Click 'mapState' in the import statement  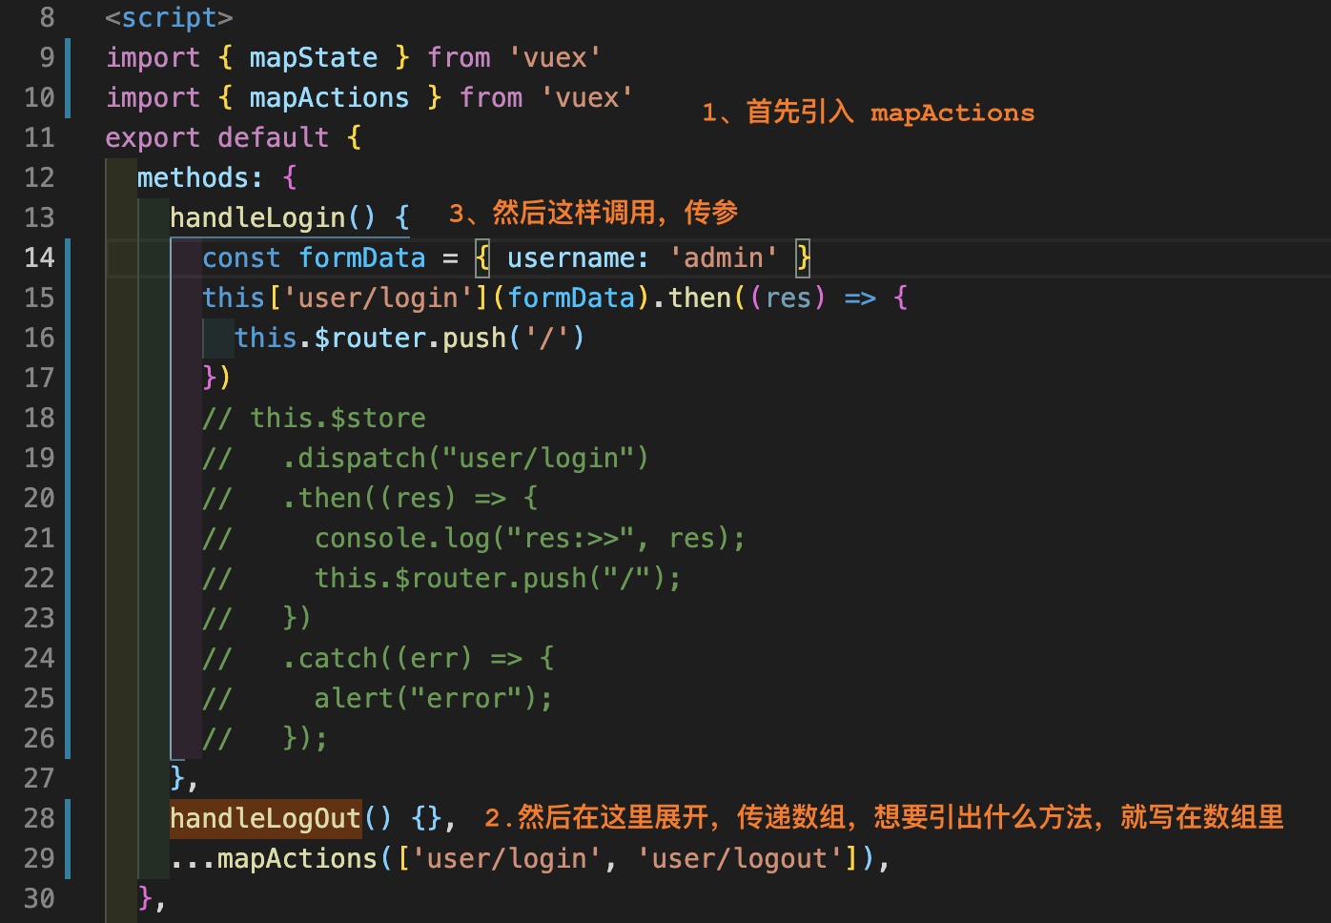314,57
